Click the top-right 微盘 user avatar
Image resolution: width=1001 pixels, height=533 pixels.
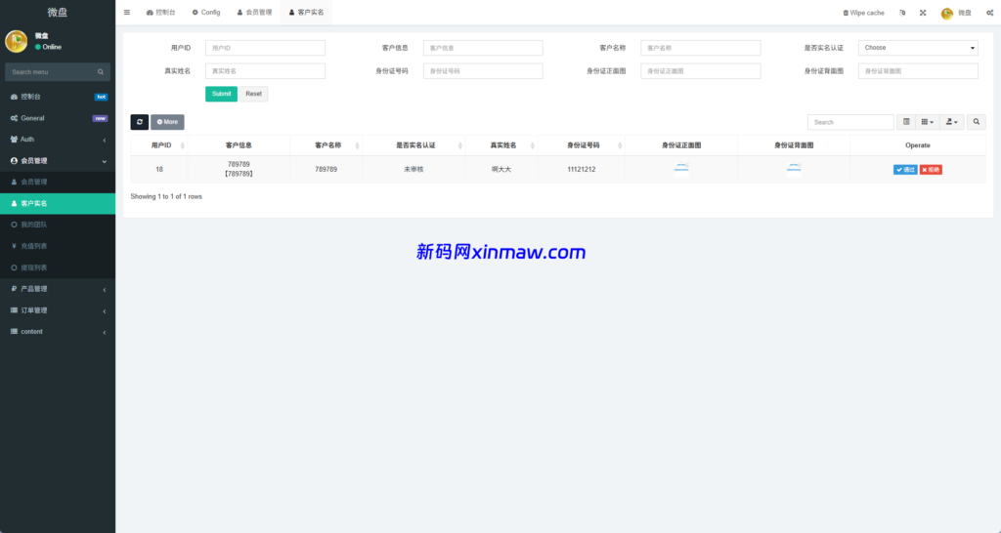pos(946,13)
